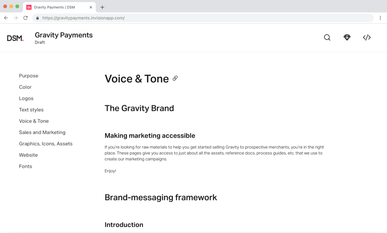Open Graphics, Icons, Assets section
Image resolution: width=387 pixels, height=233 pixels.
(46, 144)
